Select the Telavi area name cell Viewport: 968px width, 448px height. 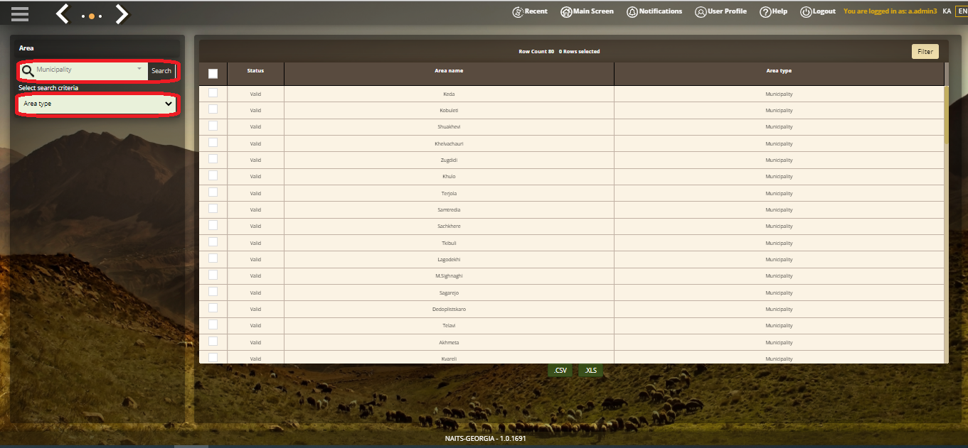(449, 326)
